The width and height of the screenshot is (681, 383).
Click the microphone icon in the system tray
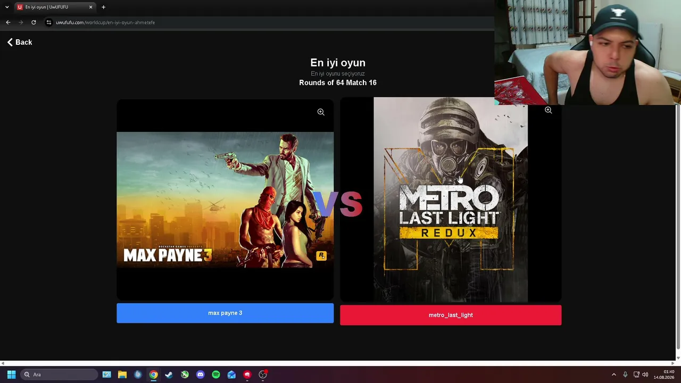tap(625, 374)
